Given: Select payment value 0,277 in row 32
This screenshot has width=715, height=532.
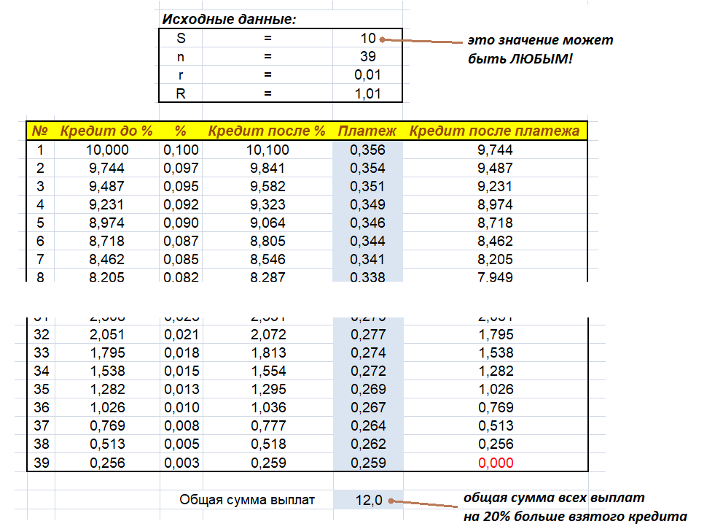Looking at the screenshot, I should (x=369, y=334).
